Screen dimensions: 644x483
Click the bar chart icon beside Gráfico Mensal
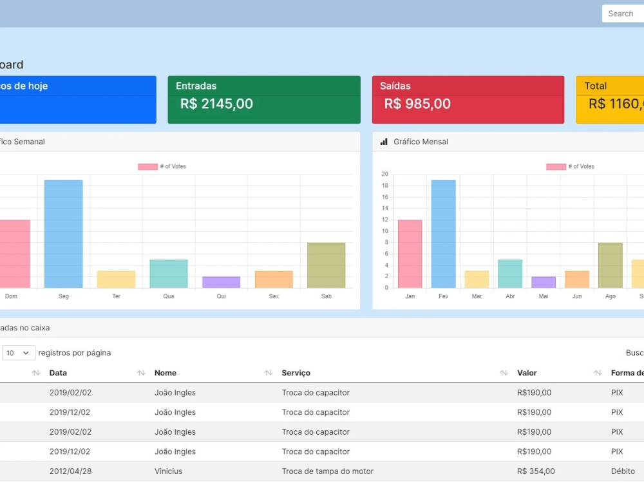(x=384, y=142)
